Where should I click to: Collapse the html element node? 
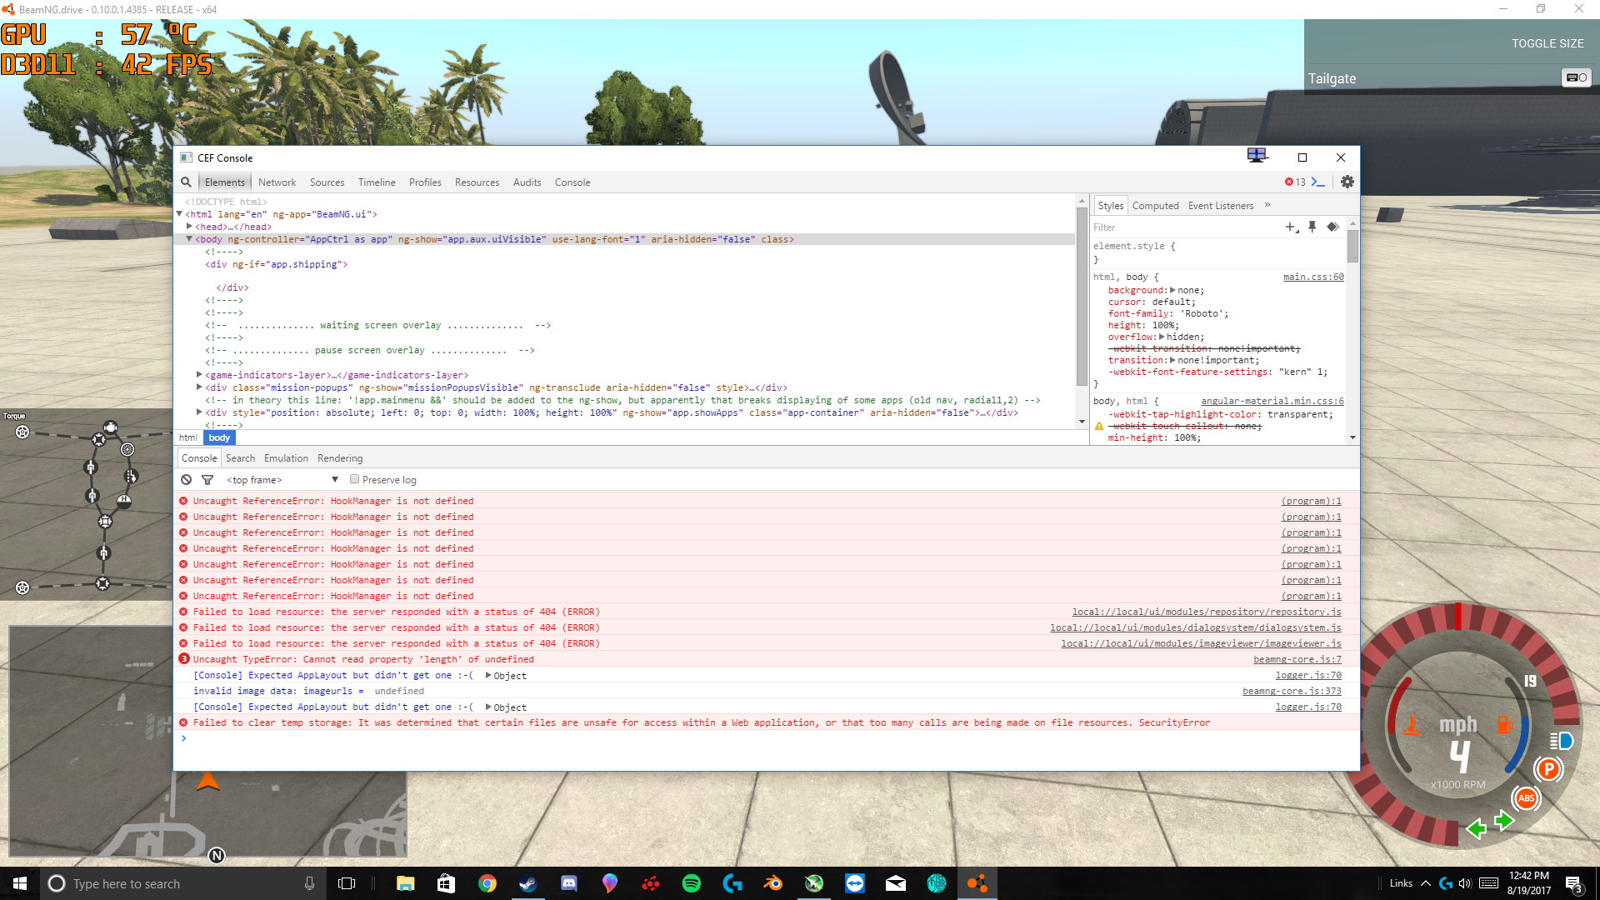[179, 214]
